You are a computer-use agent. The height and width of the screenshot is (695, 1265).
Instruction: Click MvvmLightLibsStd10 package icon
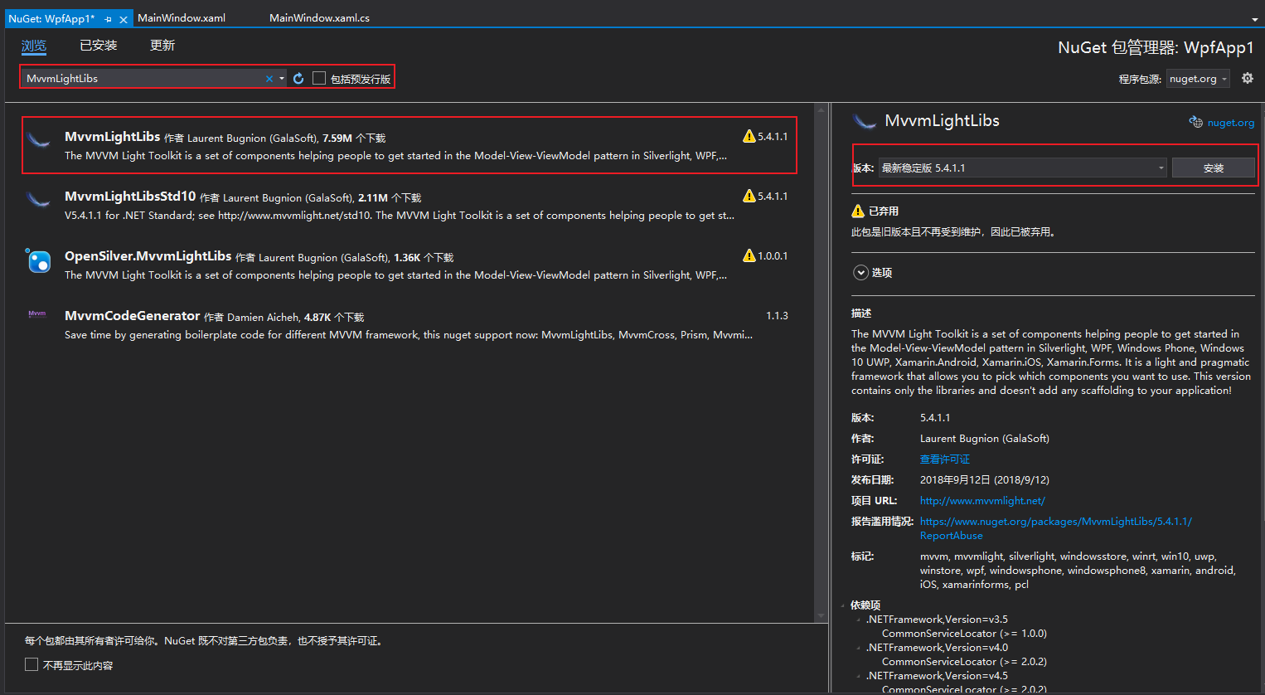(38, 198)
